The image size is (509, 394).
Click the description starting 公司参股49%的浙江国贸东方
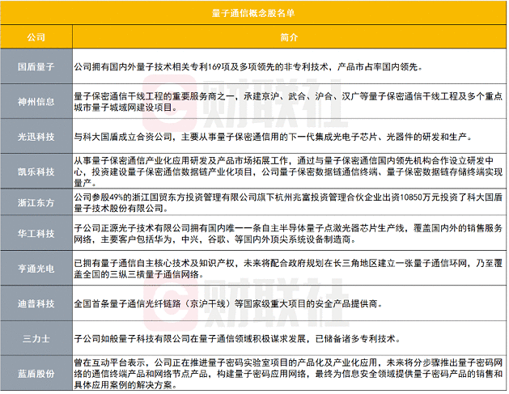[288, 203]
